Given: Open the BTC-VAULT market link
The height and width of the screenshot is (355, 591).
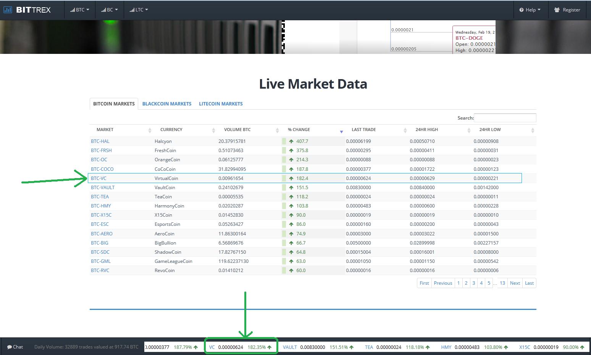Looking at the screenshot, I should coord(103,187).
